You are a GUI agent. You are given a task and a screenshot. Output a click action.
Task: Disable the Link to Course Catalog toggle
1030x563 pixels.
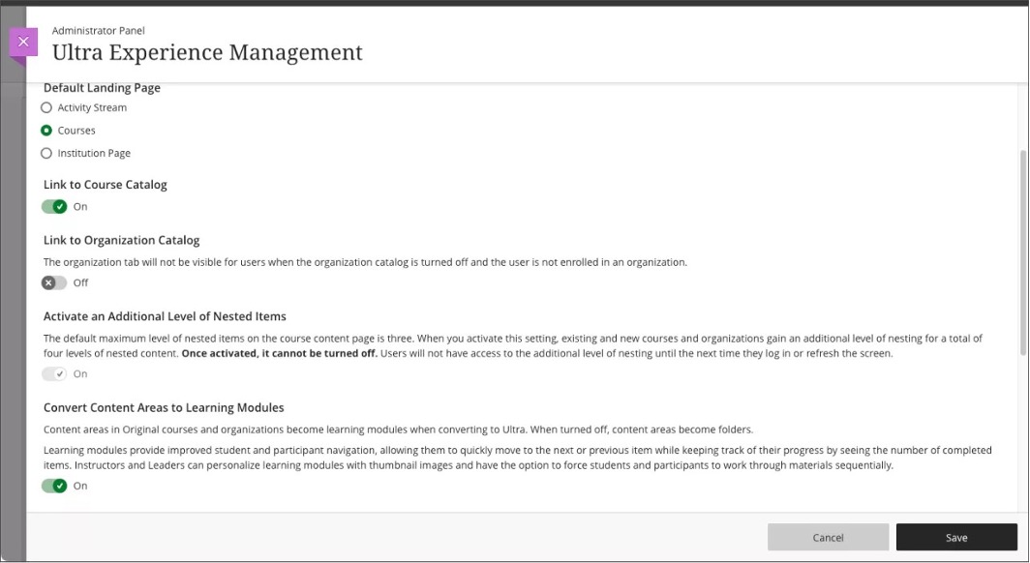[54, 206]
